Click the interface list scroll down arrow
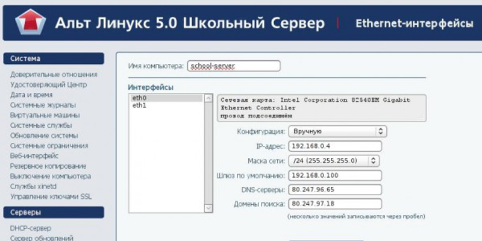 click(x=208, y=208)
